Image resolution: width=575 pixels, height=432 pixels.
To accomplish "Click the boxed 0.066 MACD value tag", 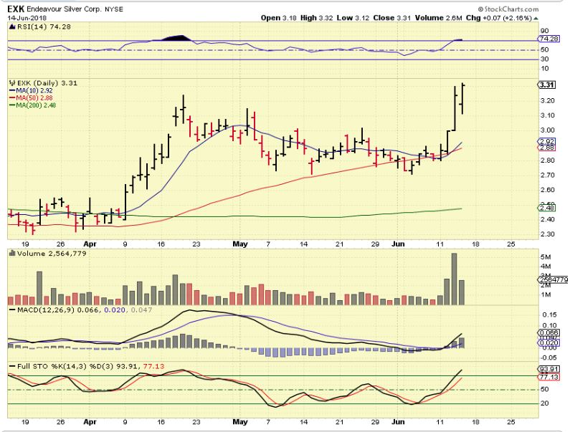I will tap(548, 333).
